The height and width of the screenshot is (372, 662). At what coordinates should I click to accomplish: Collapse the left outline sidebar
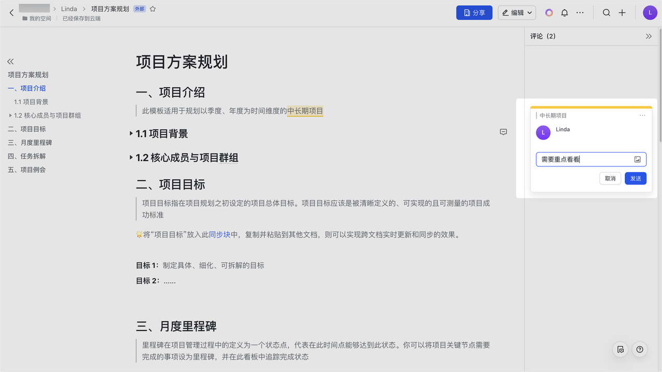(10, 61)
